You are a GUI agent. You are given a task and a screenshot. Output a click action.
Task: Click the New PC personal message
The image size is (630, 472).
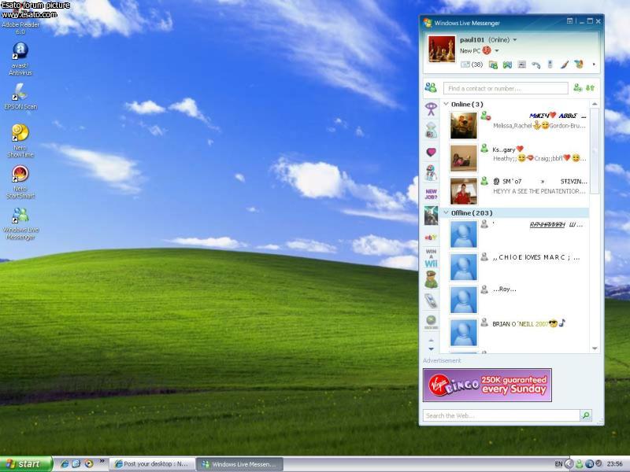[469, 50]
